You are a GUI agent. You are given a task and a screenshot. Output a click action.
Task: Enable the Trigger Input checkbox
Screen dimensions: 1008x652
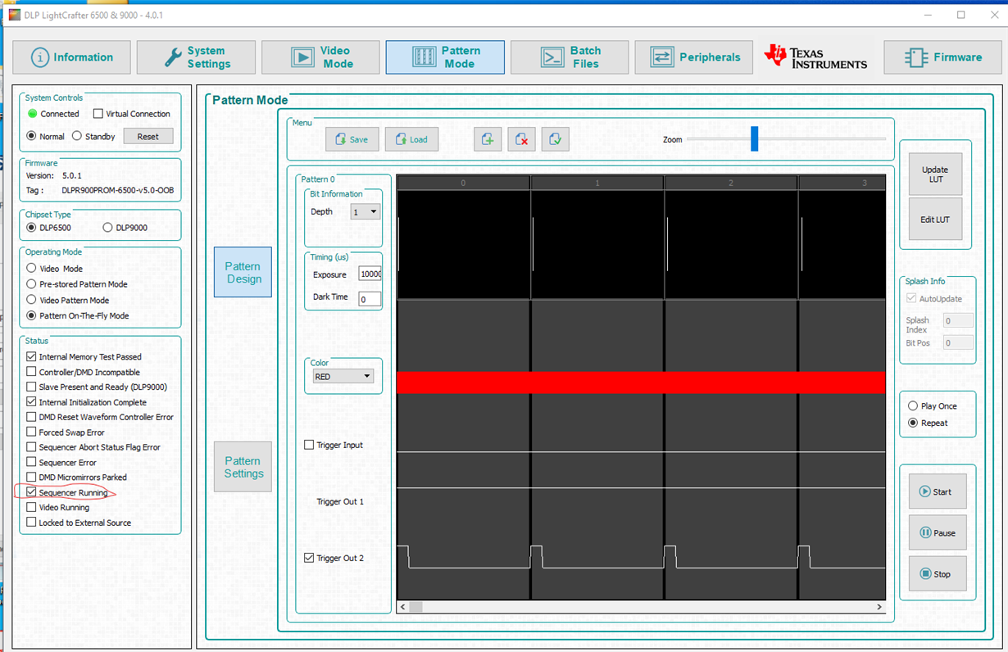[x=309, y=445]
